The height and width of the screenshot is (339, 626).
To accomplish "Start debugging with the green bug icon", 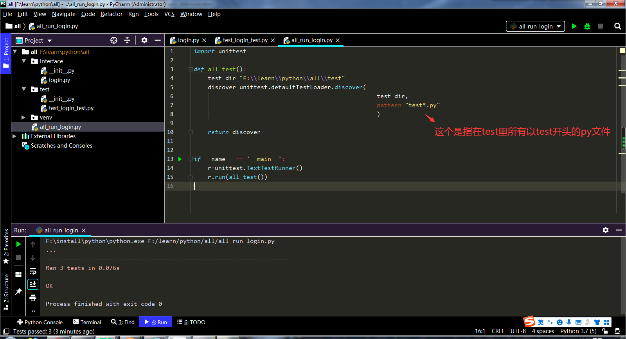I will pyautogui.click(x=587, y=26).
